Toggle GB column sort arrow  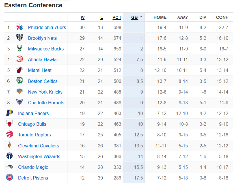pyautogui.click(x=141, y=17)
